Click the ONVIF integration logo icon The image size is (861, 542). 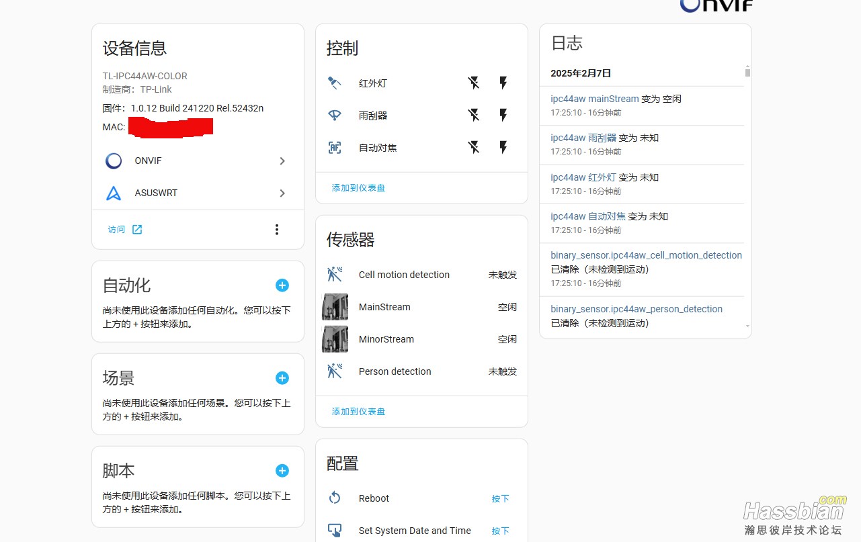114,161
